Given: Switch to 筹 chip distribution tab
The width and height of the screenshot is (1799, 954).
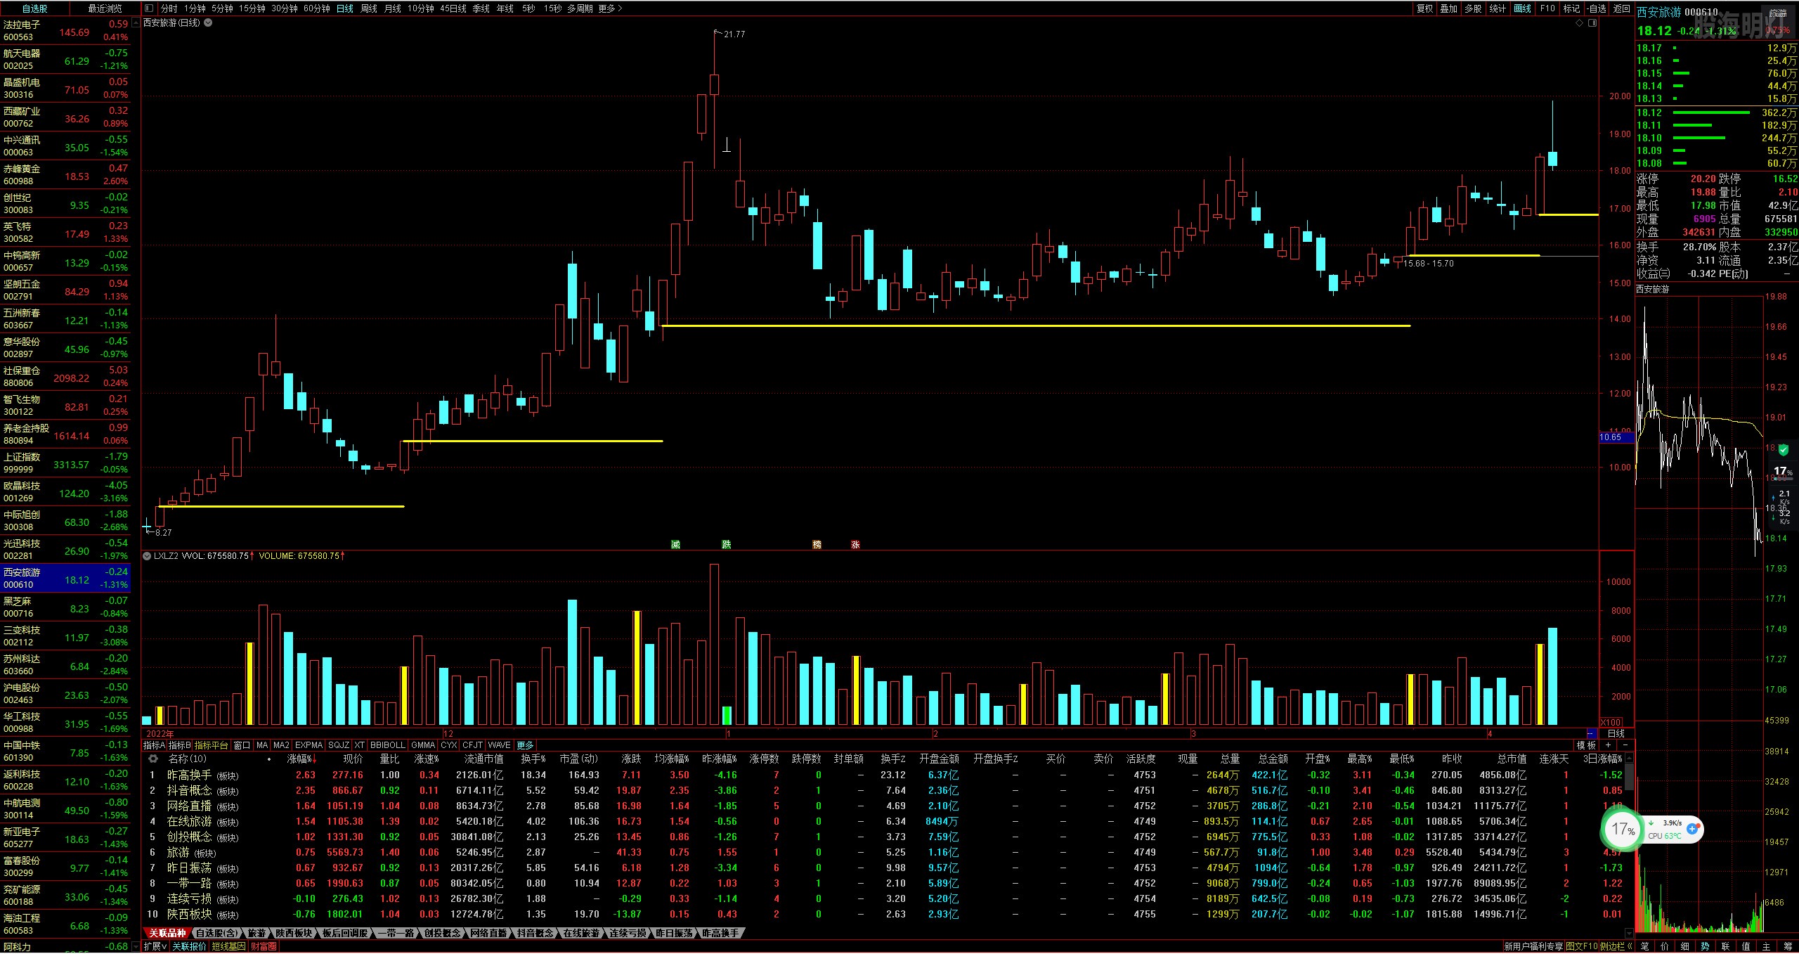Looking at the screenshot, I should (x=1787, y=946).
